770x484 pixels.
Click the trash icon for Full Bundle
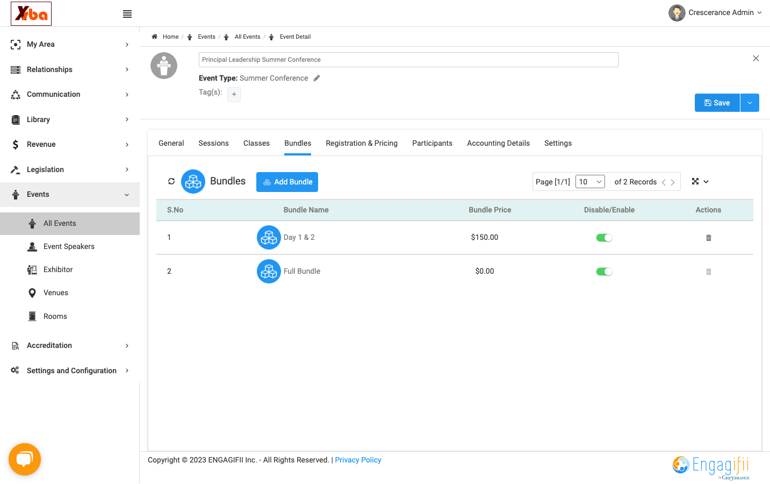click(x=708, y=272)
